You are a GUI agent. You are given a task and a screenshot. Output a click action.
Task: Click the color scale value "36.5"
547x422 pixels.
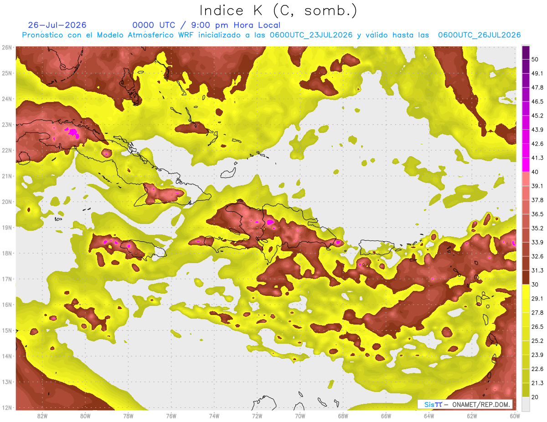click(x=537, y=214)
